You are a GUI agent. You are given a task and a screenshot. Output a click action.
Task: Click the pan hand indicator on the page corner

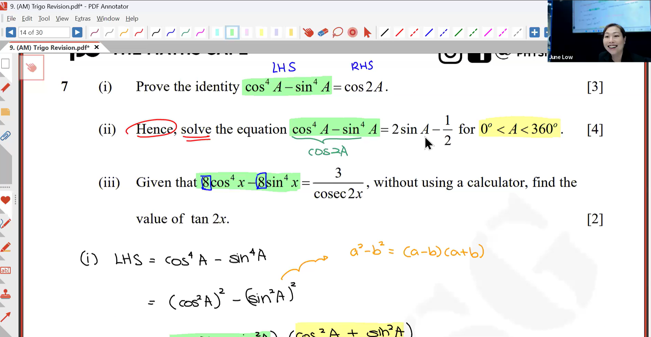pyautogui.click(x=32, y=67)
